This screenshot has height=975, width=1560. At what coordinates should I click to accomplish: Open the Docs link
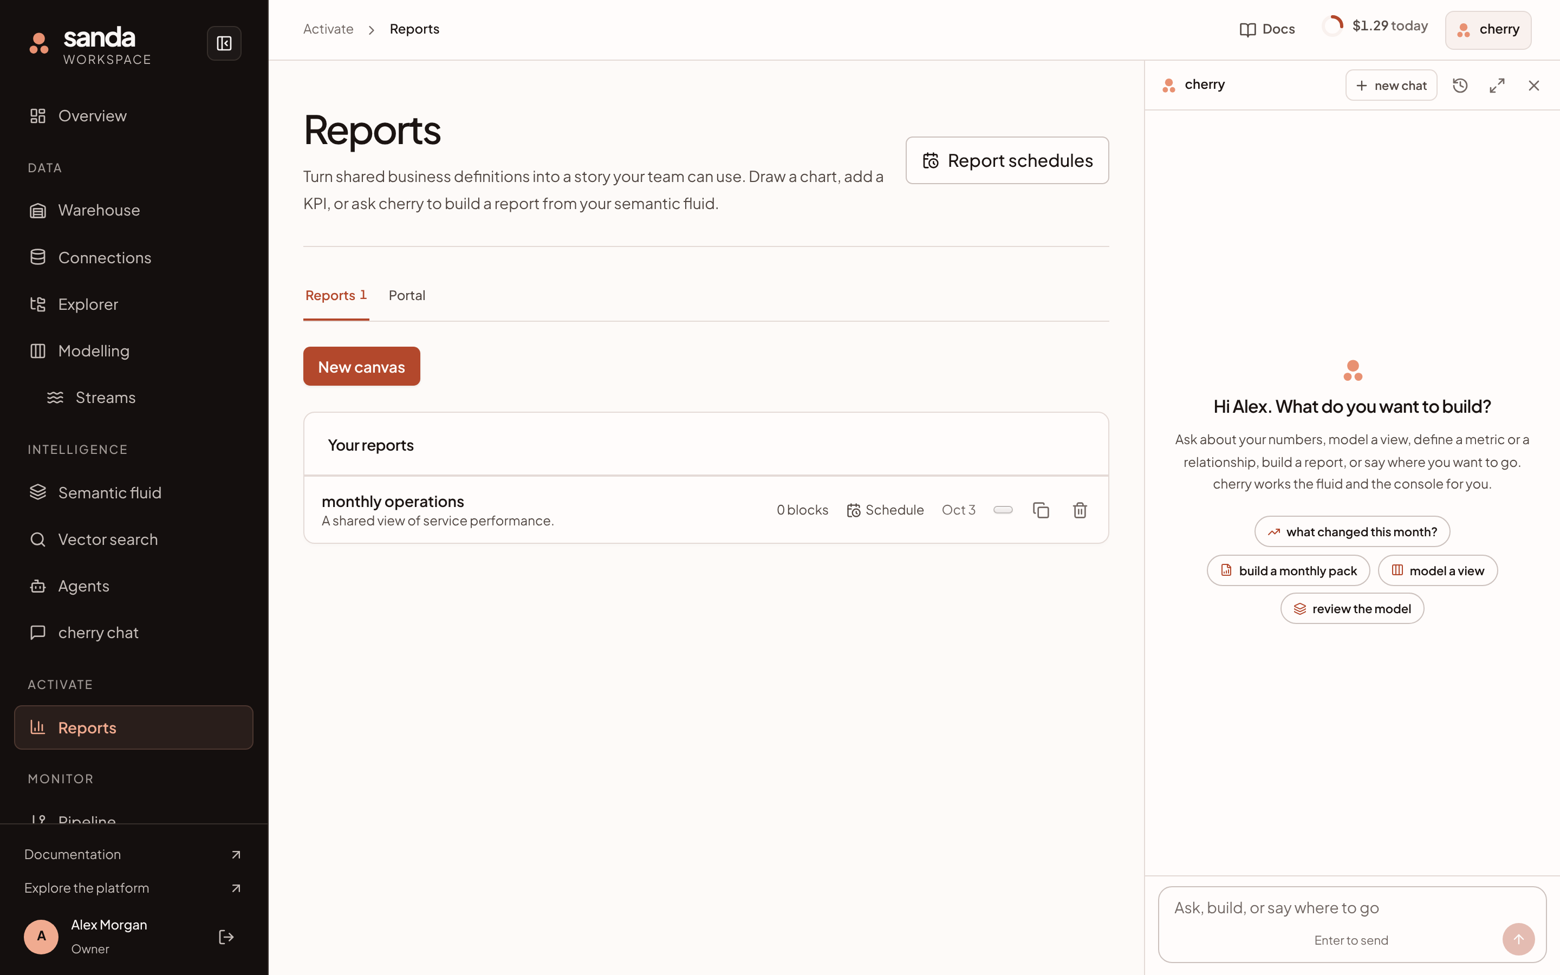(x=1267, y=29)
